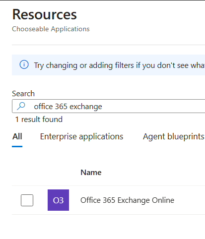Click the blue underline beneath the All tab
205x239 pixels.
click(17, 146)
